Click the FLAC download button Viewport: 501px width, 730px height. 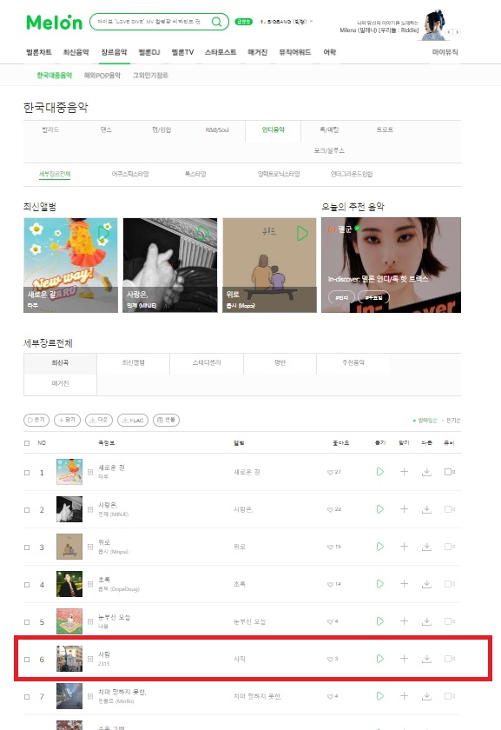pyautogui.click(x=133, y=420)
